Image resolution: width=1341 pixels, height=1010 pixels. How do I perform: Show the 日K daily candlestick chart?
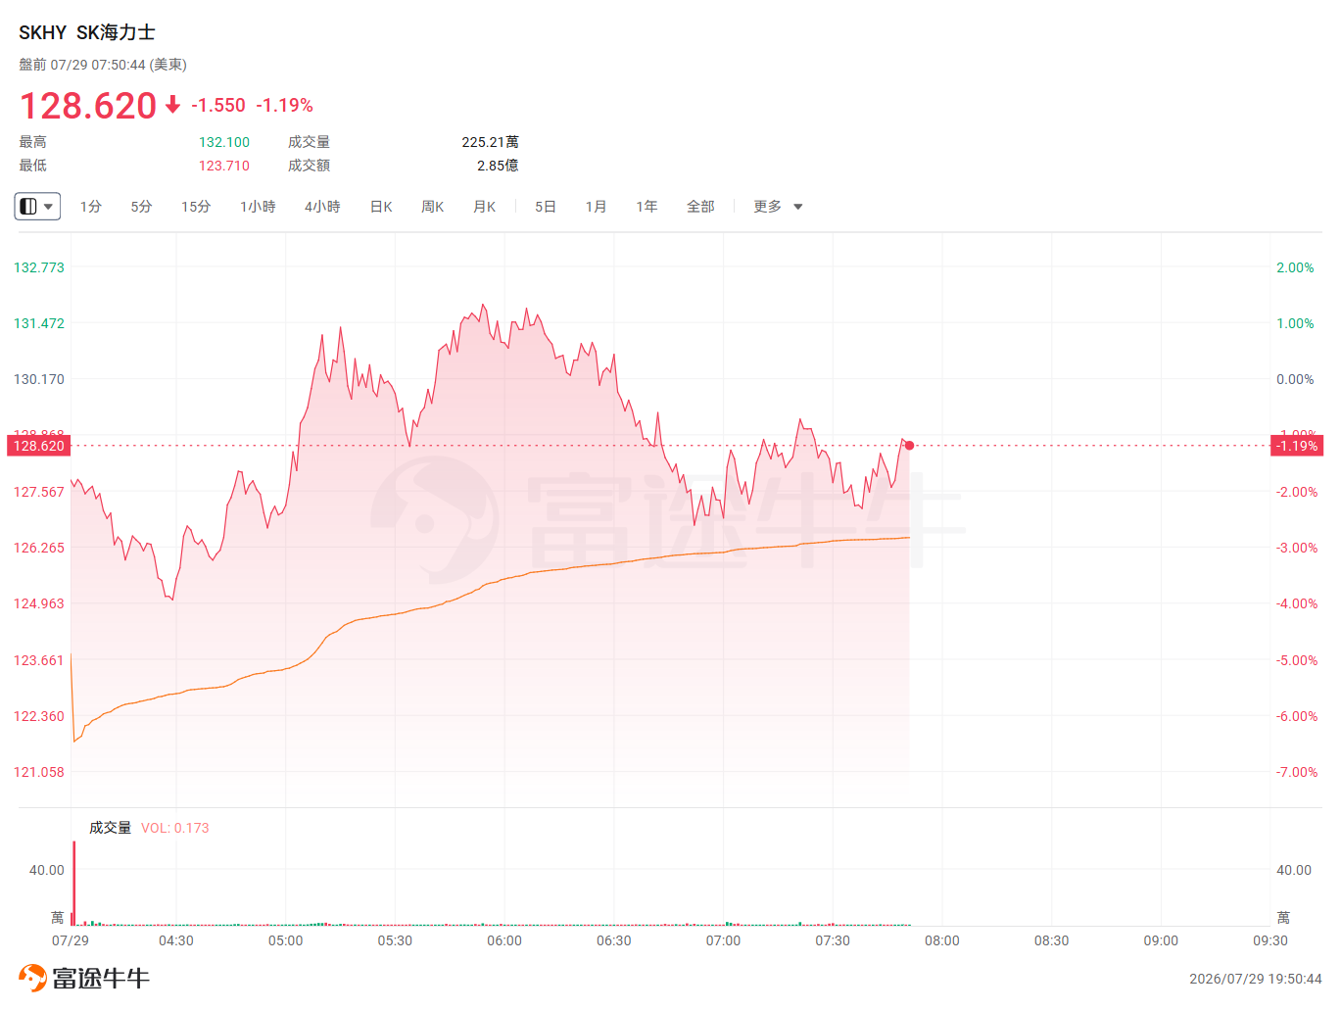pos(381,207)
